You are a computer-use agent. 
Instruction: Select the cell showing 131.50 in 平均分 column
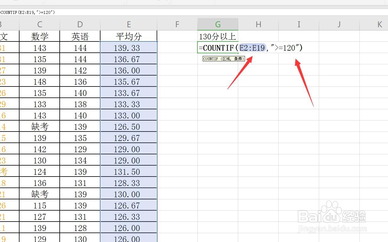tap(129, 172)
